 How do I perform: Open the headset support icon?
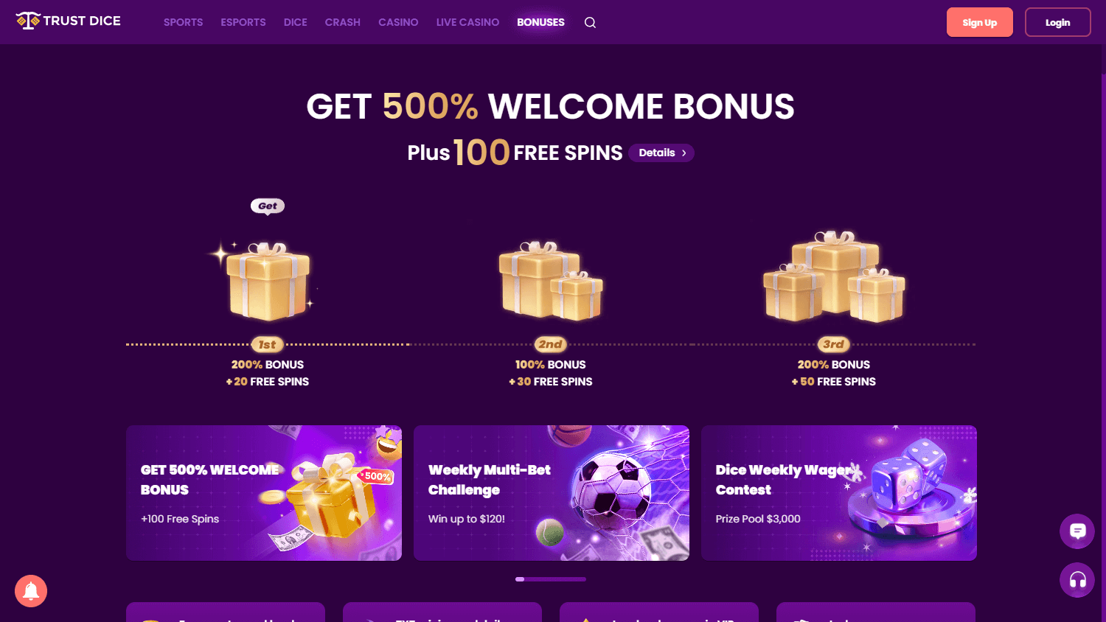1077,580
